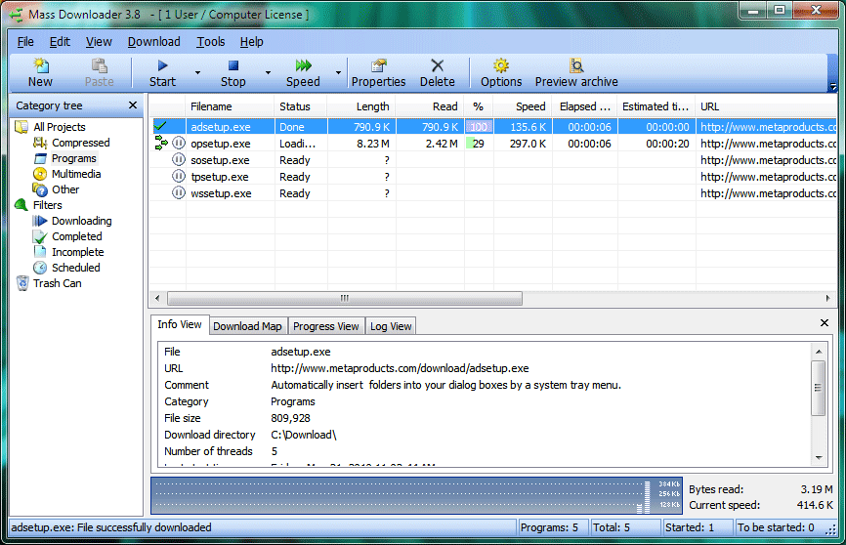Click the 29 percent progress bar for opsetup.exe

pos(479,144)
